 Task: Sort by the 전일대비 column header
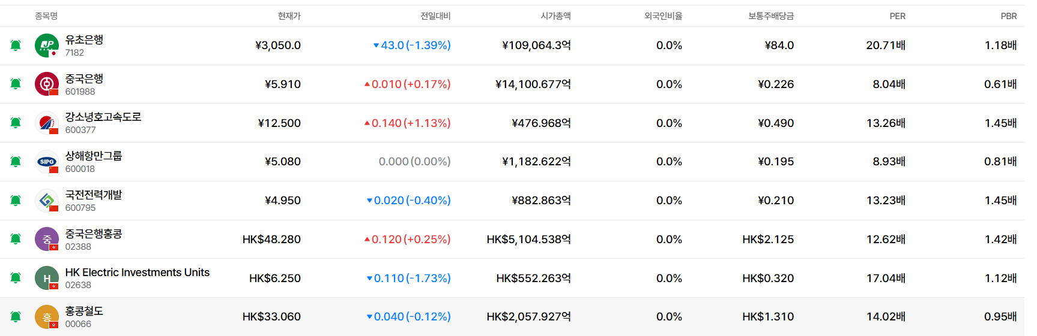pos(435,16)
